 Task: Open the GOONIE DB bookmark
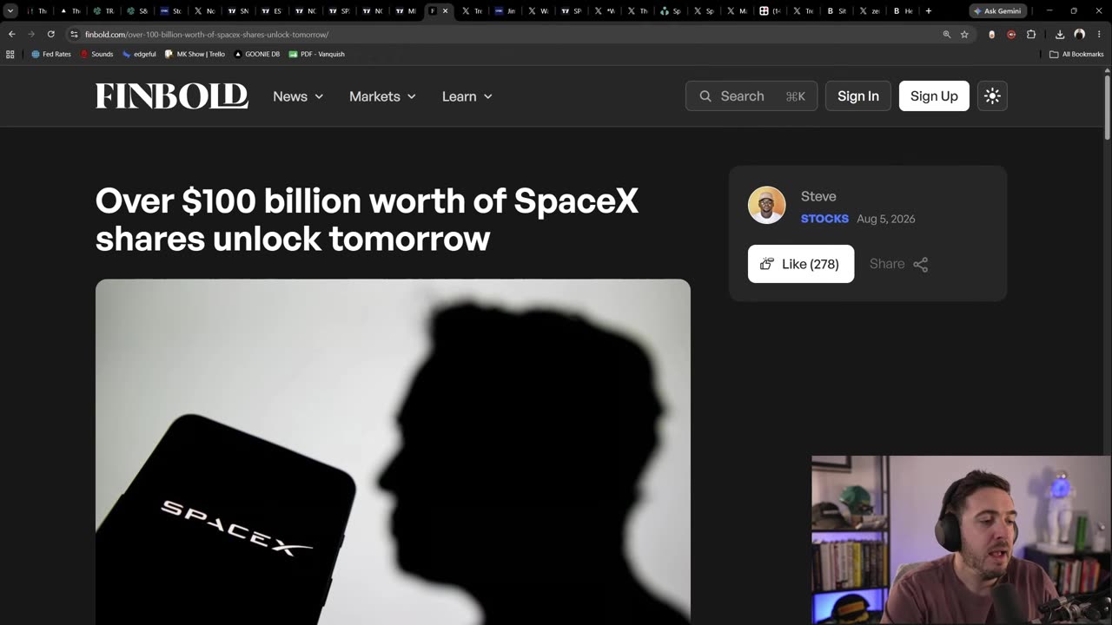256,54
